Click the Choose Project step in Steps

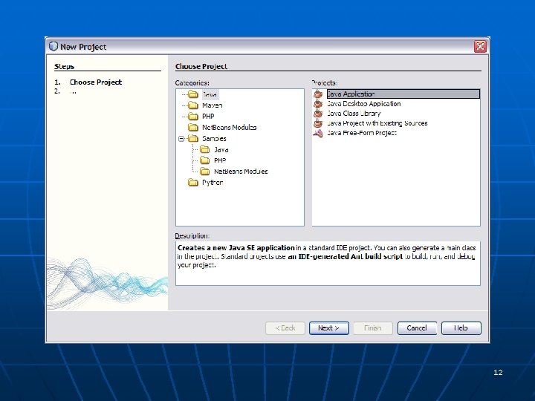(x=96, y=82)
